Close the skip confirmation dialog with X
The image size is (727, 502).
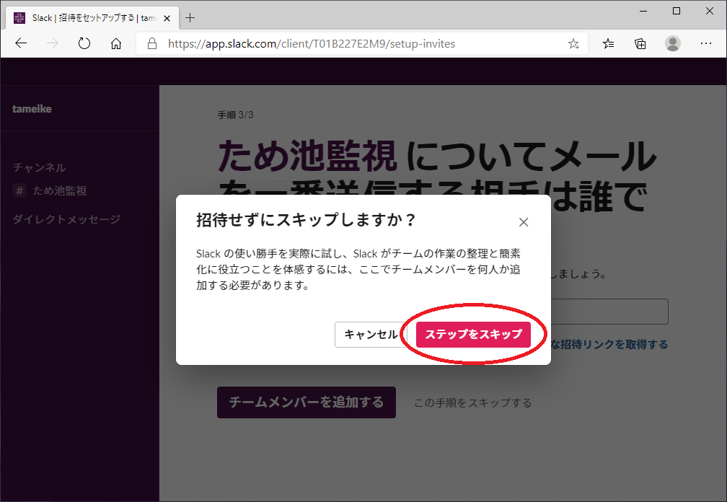click(524, 222)
